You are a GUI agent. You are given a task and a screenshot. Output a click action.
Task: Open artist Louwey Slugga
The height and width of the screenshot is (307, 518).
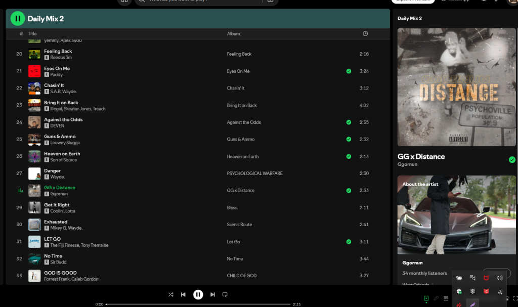pyautogui.click(x=65, y=143)
